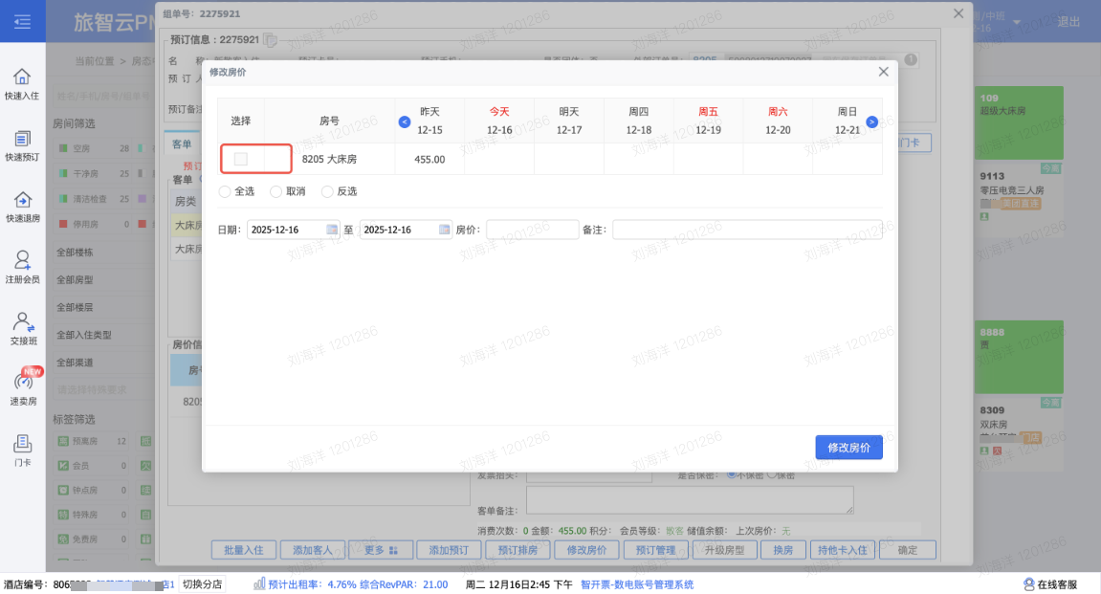This screenshot has width=1101, height=594.
Task: Click the 换房 button
Action: click(782, 550)
